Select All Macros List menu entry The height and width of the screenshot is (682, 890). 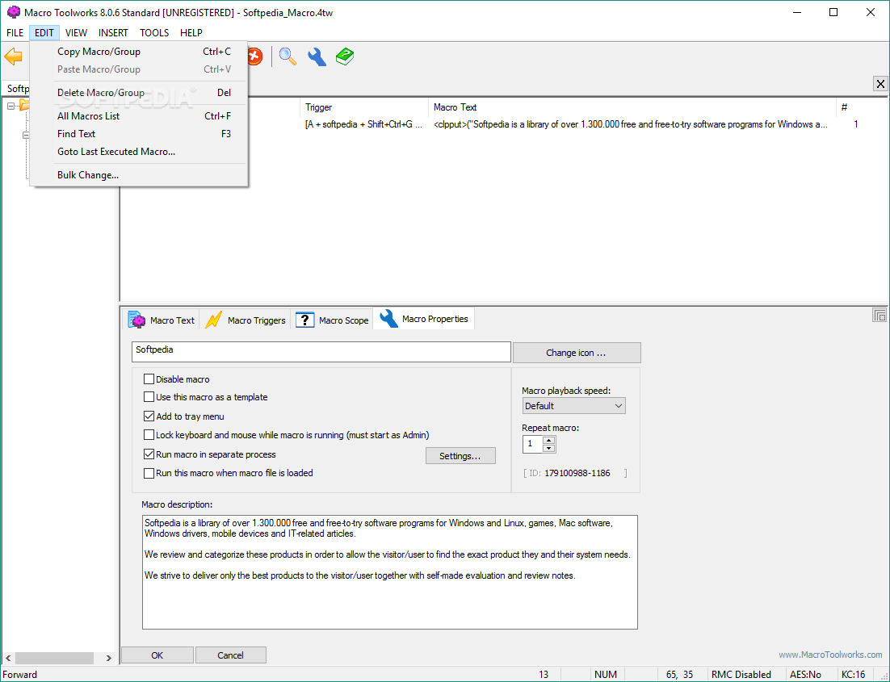click(139, 115)
